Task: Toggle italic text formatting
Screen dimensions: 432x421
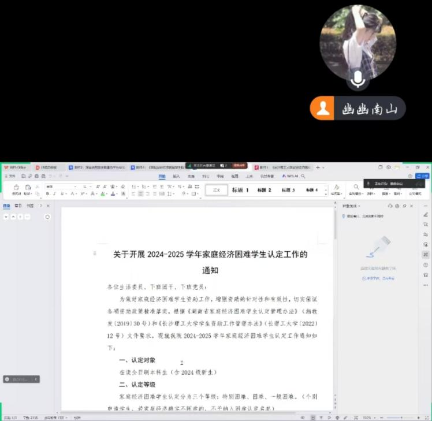Action: coord(54,194)
